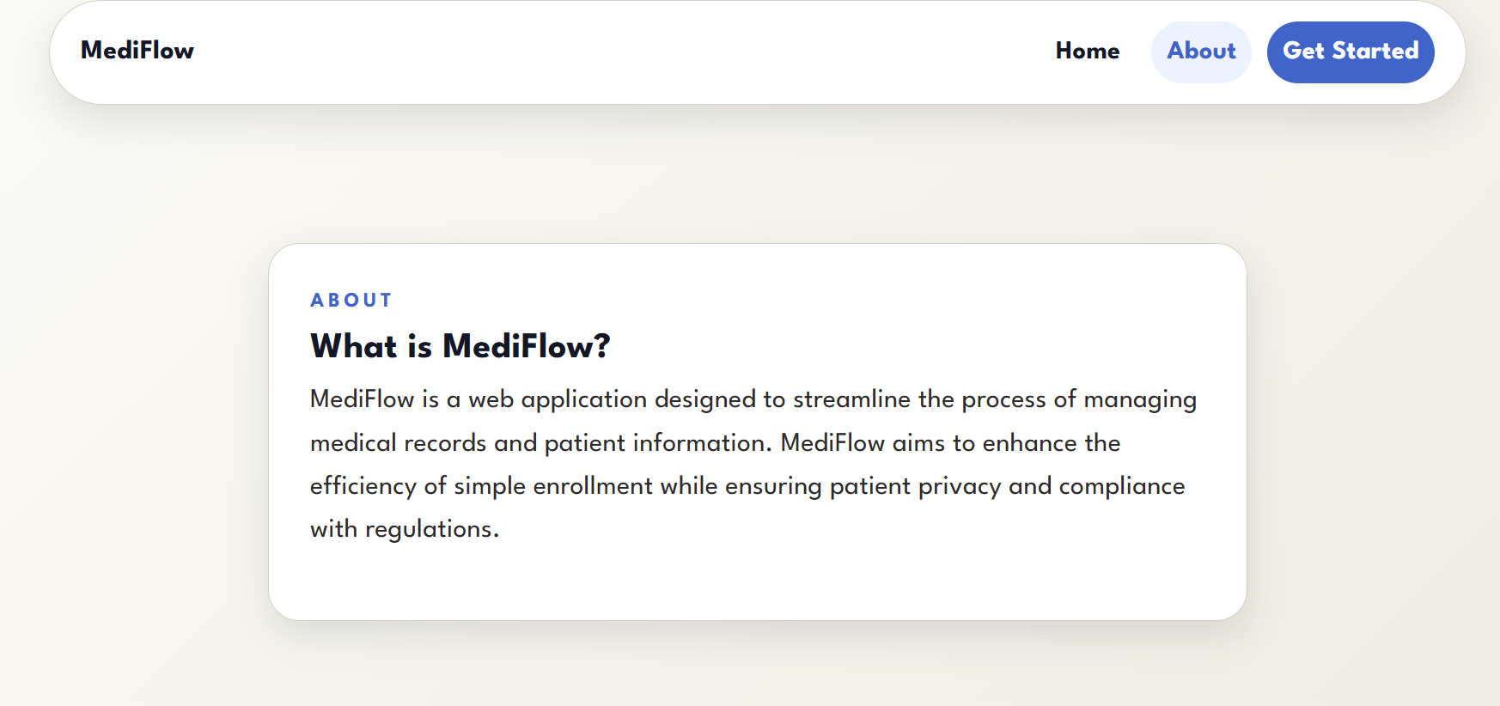Click the word "regulations." on last line
Screen dimensions: 1500x706
tap(432, 530)
